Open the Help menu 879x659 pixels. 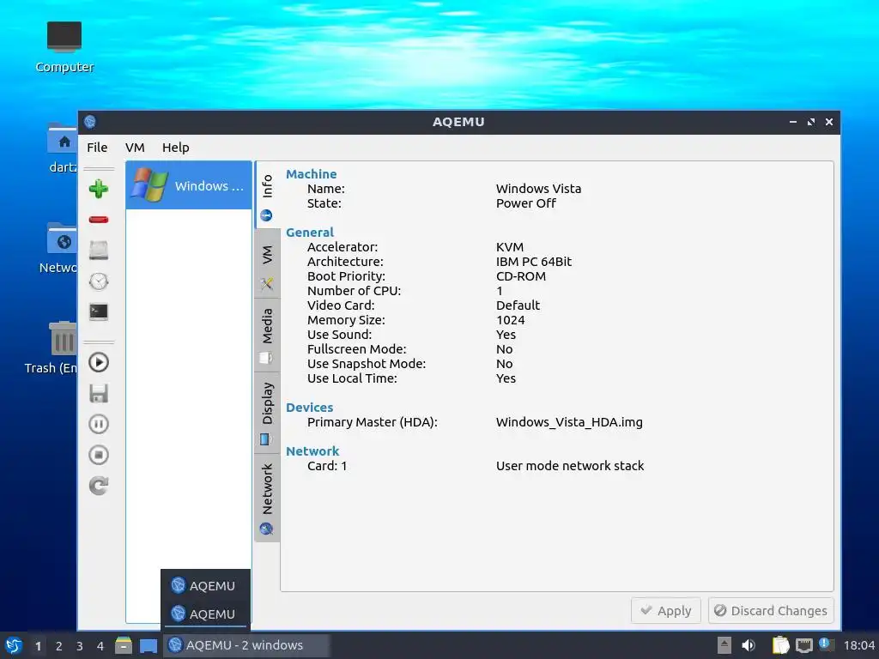(175, 148)
